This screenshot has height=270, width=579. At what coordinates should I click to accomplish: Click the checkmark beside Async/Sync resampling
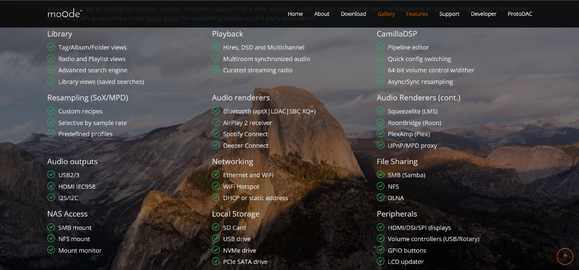(x=381, y=81)
